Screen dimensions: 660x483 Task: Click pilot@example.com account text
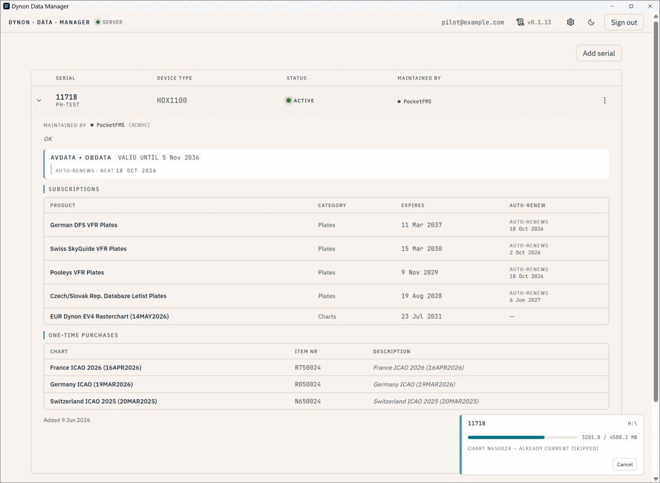click(472, 22)
